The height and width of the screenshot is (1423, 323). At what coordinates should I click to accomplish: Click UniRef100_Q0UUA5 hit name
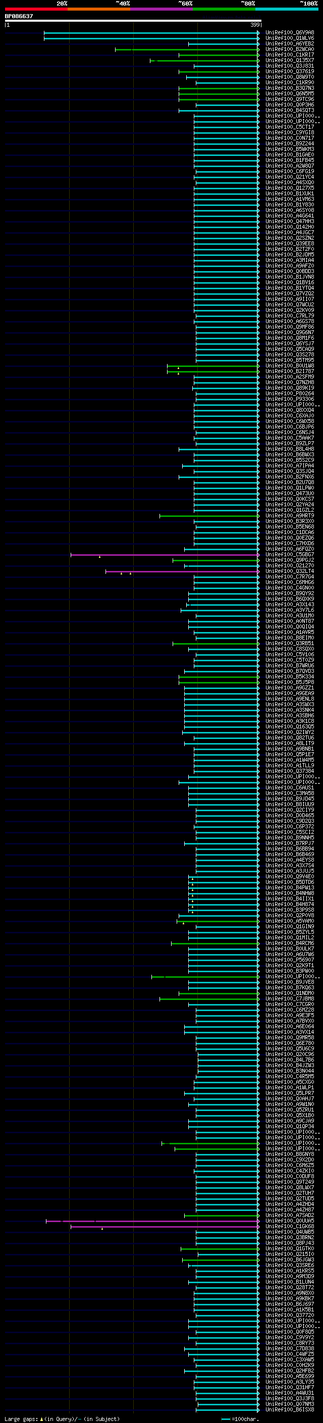(x=290, y=1221)
